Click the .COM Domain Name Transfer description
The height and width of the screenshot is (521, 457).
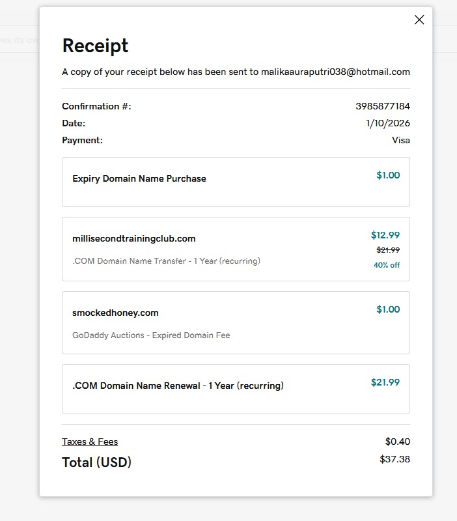166,260
